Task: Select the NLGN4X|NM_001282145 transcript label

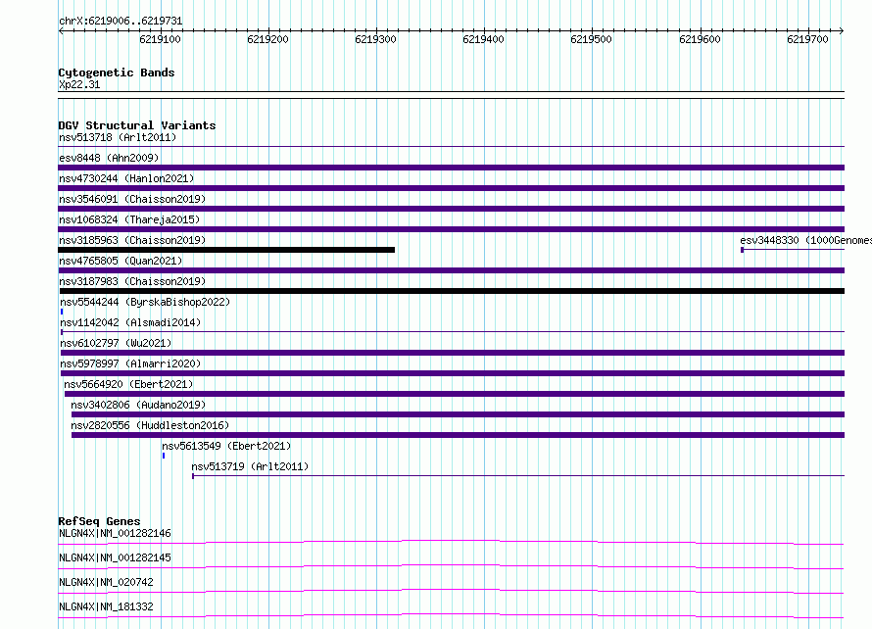Action: tap(115, 557)
